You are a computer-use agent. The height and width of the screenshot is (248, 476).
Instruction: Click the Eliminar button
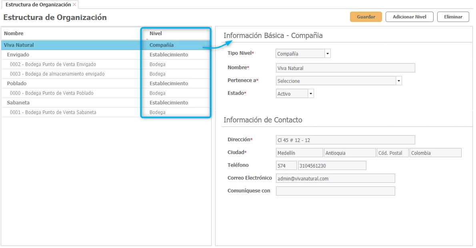(x=453, y=17)
